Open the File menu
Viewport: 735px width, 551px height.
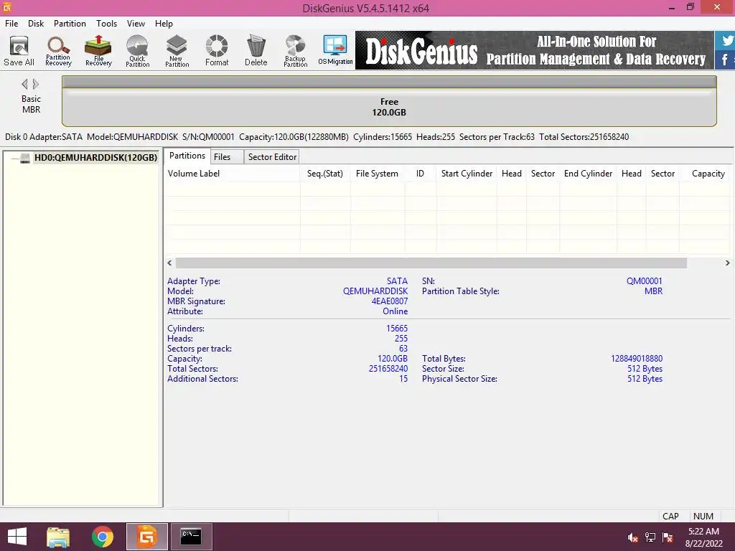(11, 24)
